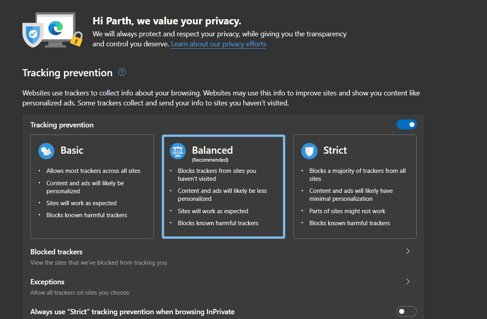Click the Always use Strict InPrivate label
Screen dimensions: 487x319
[132, 312]
